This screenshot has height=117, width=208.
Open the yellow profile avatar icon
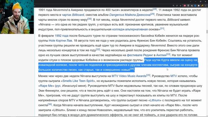point(202,6)
